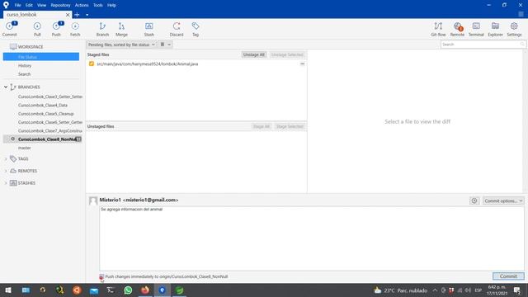
Task: Open the Help menu
Action: 111,5
